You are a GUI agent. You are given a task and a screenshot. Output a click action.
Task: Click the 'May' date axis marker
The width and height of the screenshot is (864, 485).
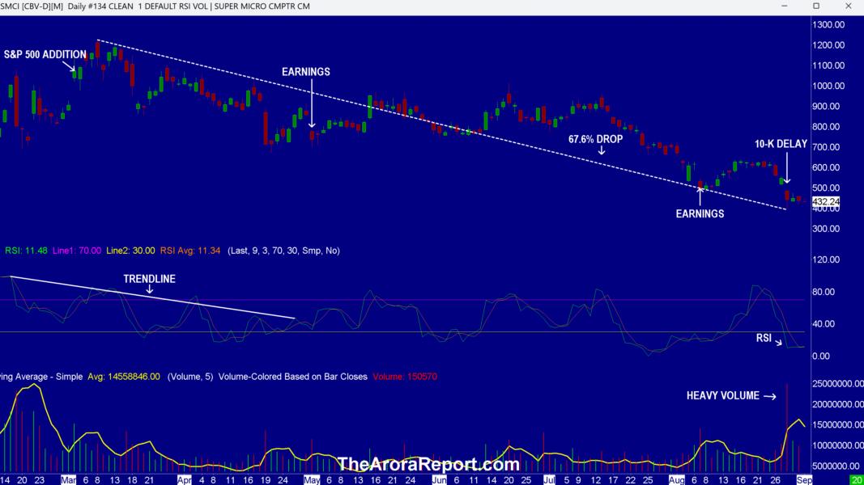coord(312,480)
